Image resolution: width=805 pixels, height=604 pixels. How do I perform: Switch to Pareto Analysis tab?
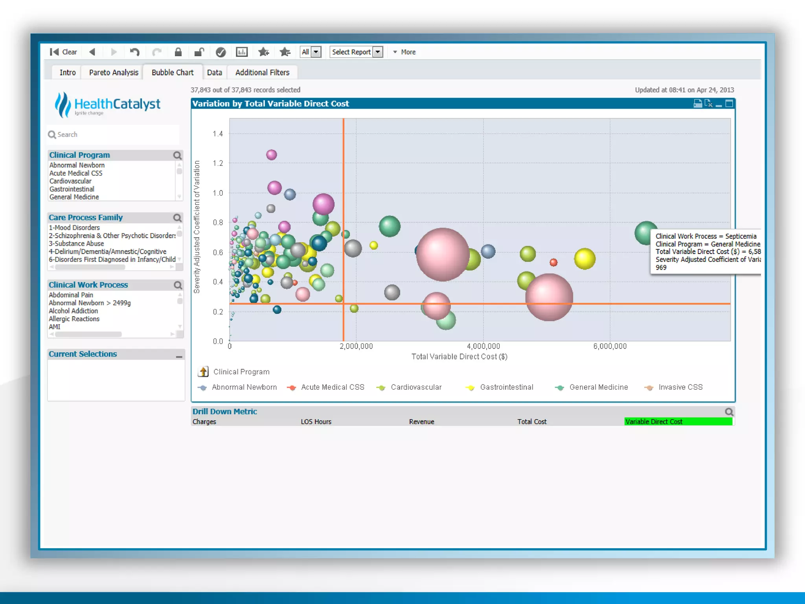(x=113, y=72)
